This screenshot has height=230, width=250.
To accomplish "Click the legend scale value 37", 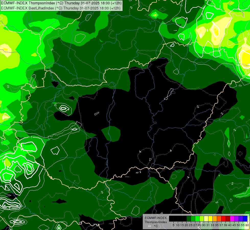I will [x=221, y=225].
